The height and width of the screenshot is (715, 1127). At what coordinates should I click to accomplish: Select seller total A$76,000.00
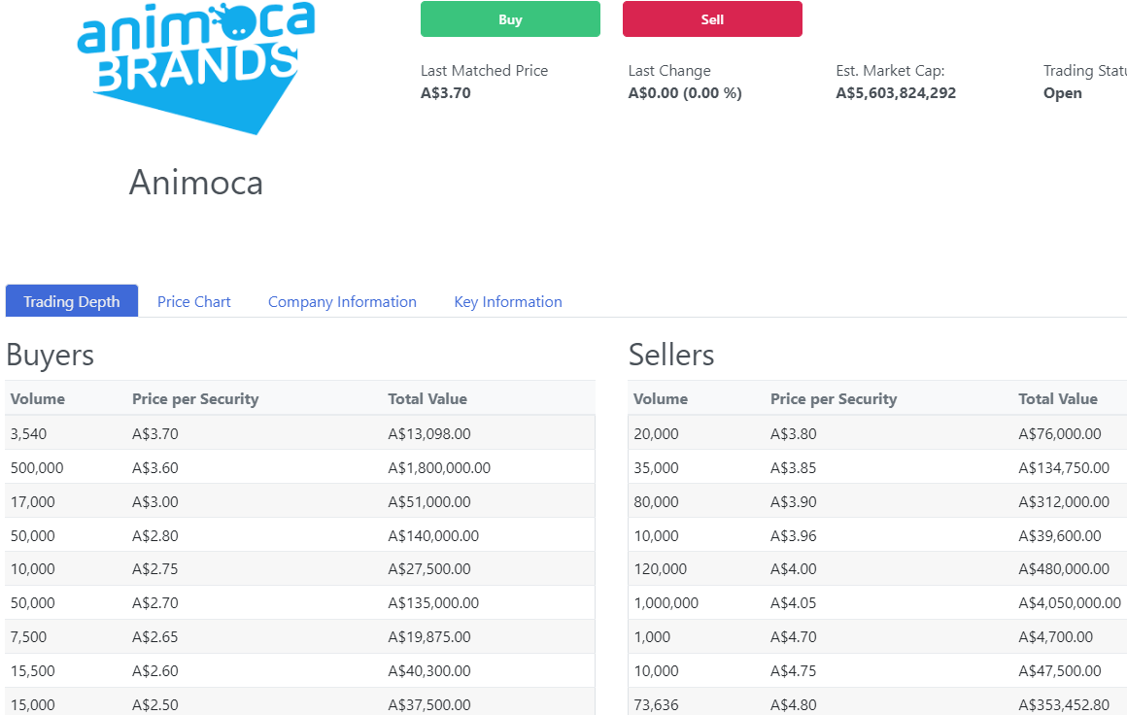click(1060, 434)
